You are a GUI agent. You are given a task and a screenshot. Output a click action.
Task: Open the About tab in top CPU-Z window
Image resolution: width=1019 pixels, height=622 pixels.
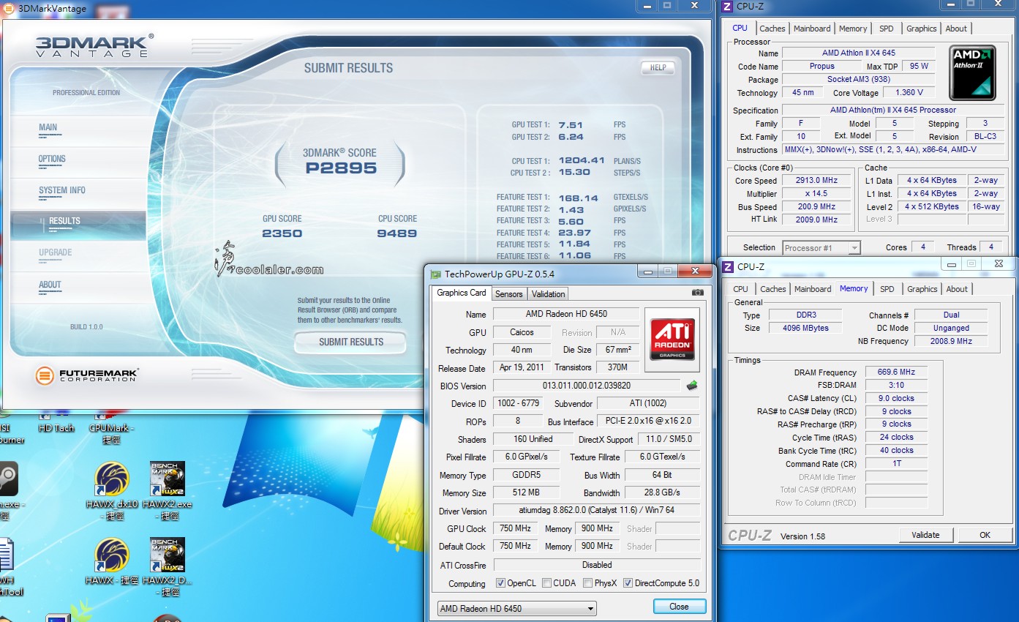click(956, 29)
